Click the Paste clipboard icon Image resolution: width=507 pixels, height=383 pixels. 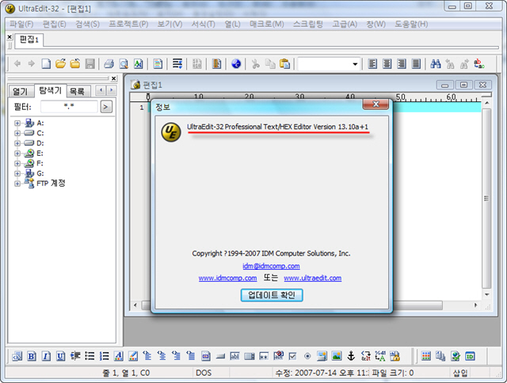[x=284, y=63]
